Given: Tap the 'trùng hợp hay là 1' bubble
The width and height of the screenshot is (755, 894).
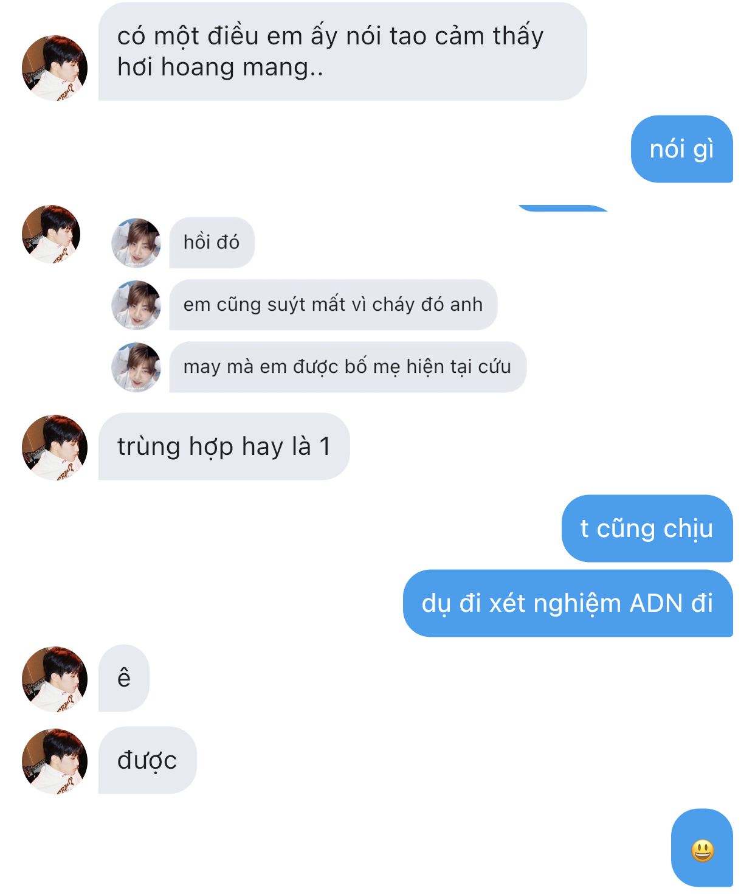Looking at the screenshot, I should [x=224, y=446].
